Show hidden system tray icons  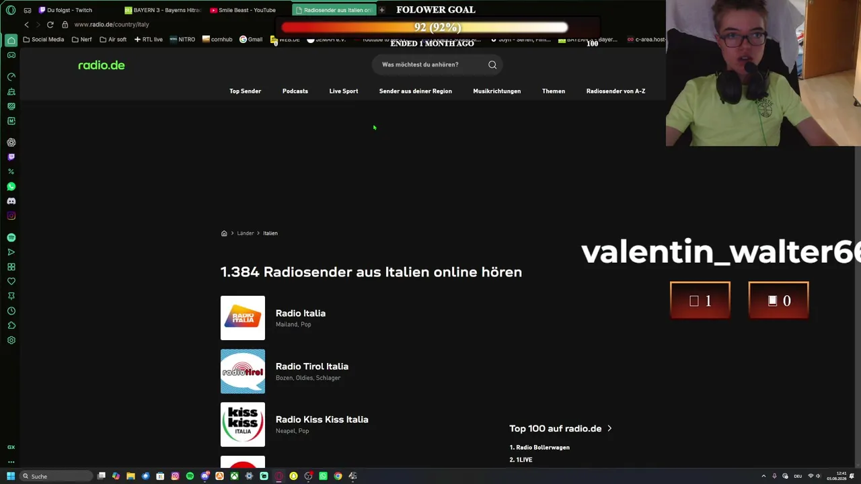coord(763,476)
